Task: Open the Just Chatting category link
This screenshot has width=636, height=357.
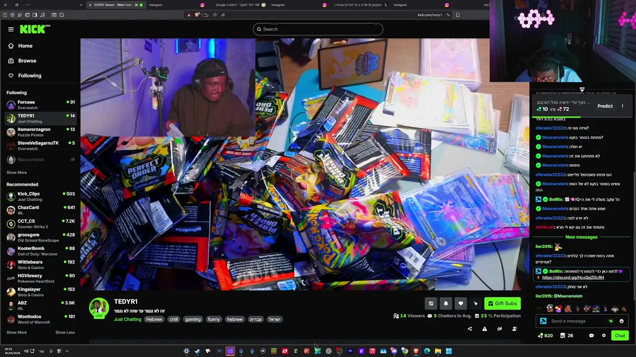Action: tap(127, 319)
